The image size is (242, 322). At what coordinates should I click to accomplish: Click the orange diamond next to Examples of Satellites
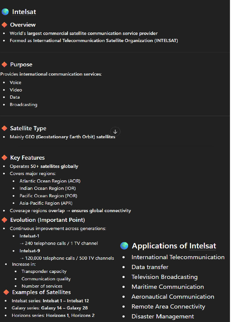(6, 292)
